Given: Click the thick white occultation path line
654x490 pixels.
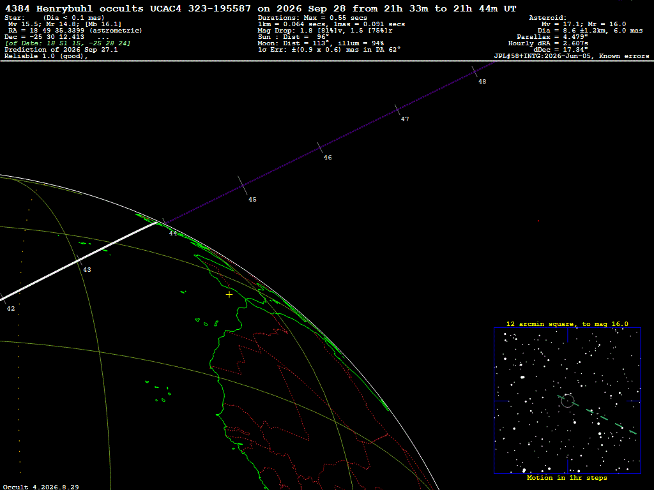Looking at the screenshot, I should [x=79, y=261].
